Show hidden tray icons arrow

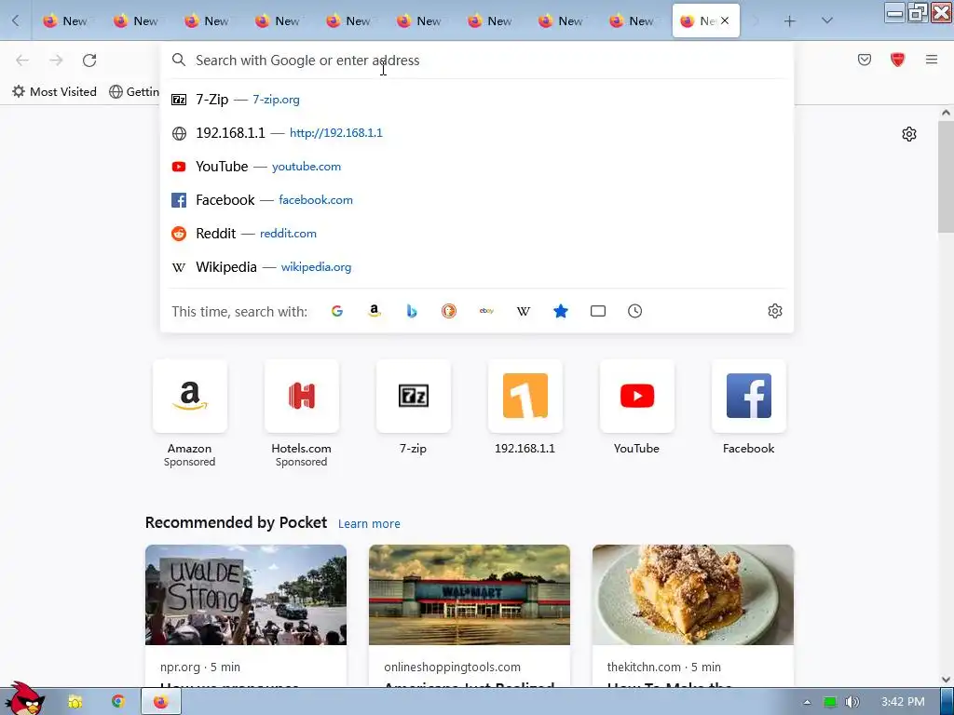point(808,702)
